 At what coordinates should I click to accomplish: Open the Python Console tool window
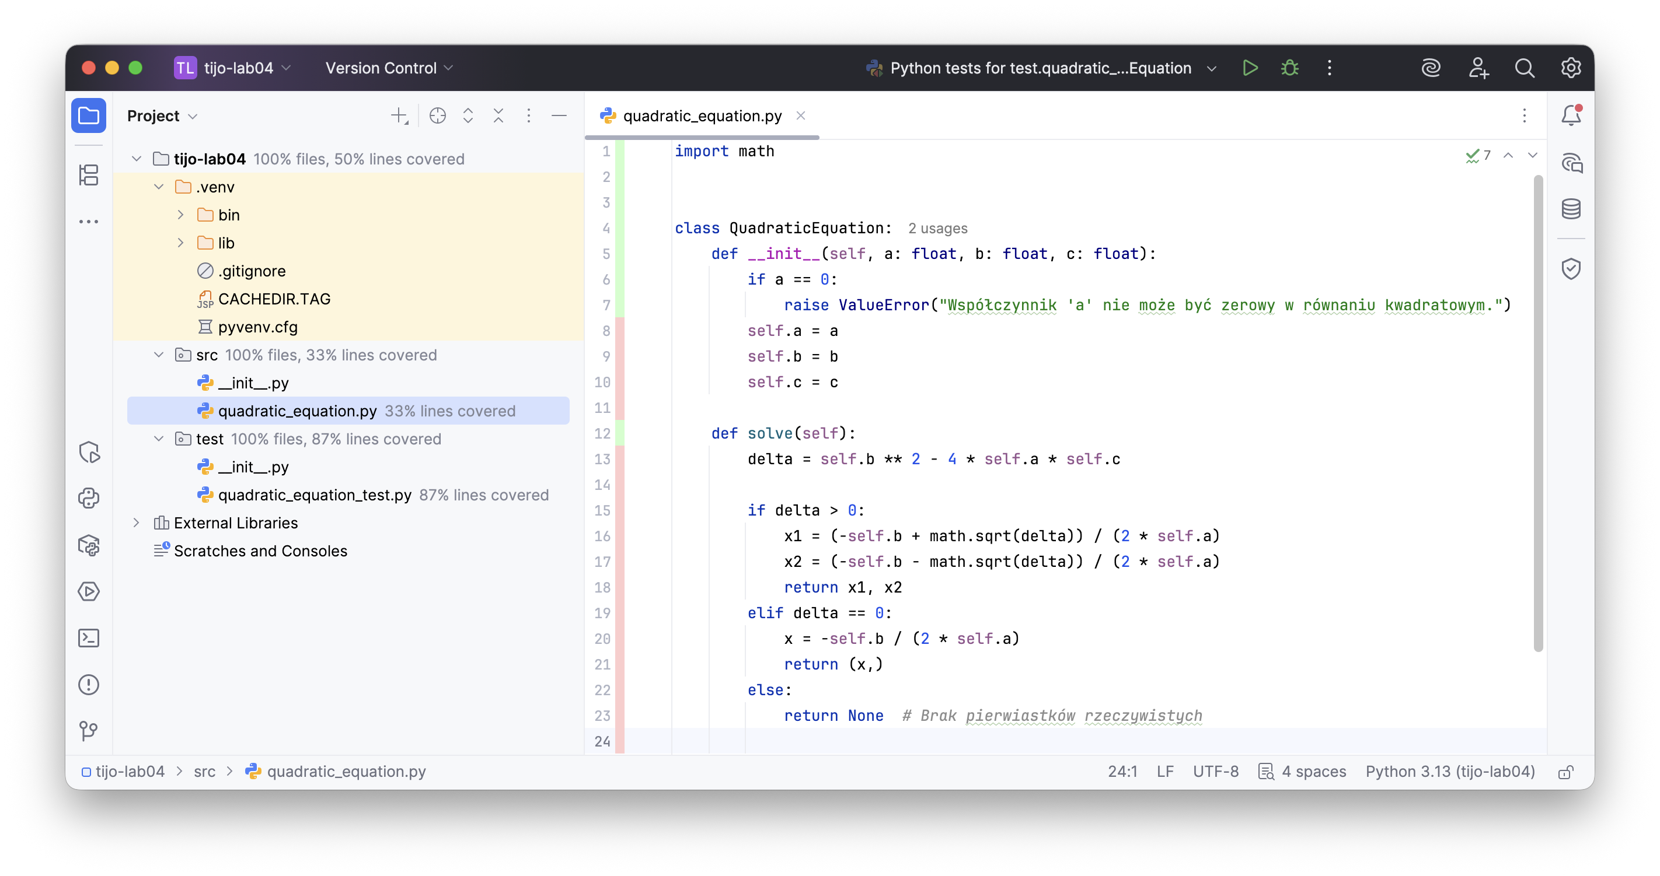pos(88,498)
